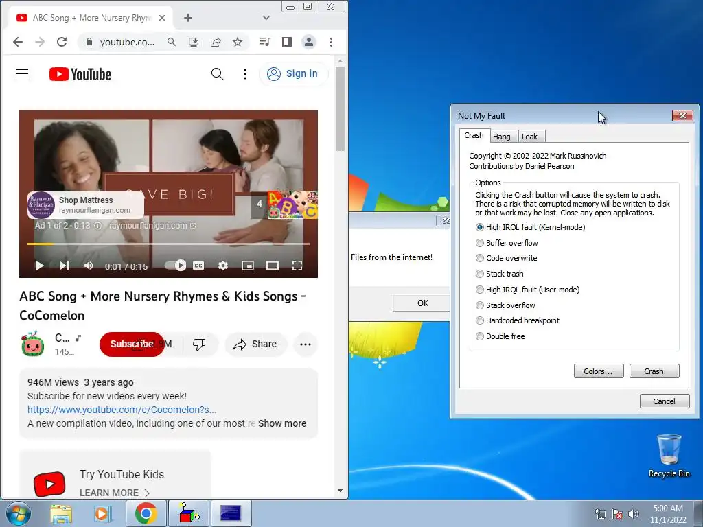Toggle the autoplay switch in player
This screenshot has width=703, height=527.
coord(175,266)
